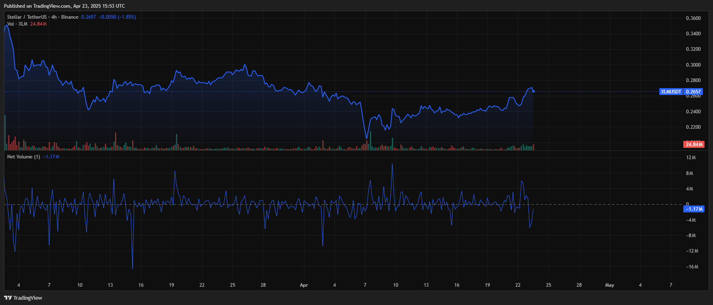713x305 pixels.
Task: Click the '28' date label just left of 'May'
Action: tap(579, 285)
